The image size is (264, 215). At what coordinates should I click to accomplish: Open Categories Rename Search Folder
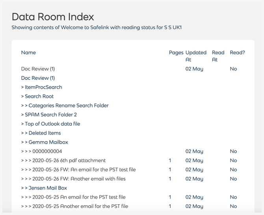tap(69, 106)
